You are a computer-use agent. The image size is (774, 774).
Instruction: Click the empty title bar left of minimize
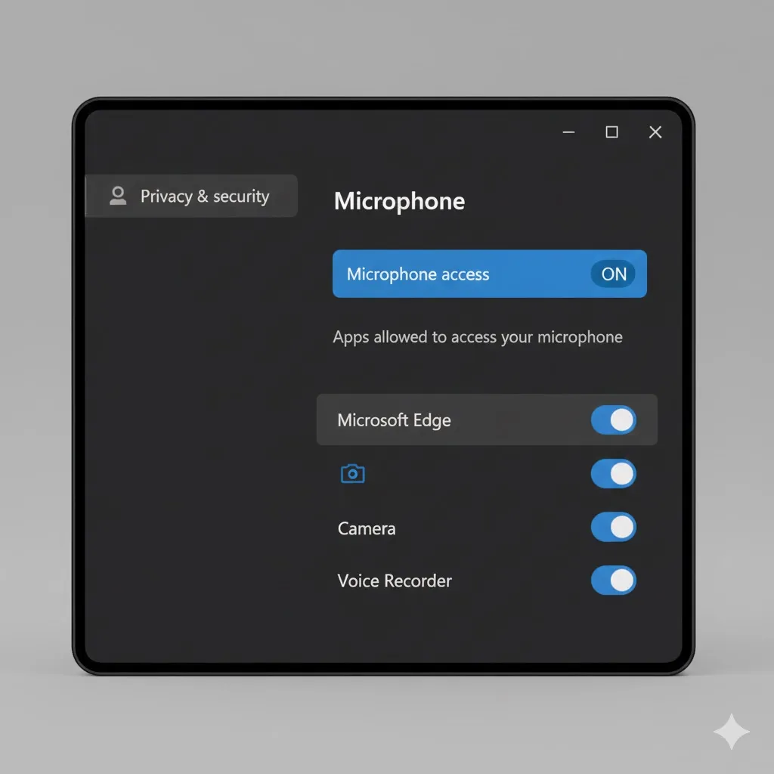tap(340, 132)
